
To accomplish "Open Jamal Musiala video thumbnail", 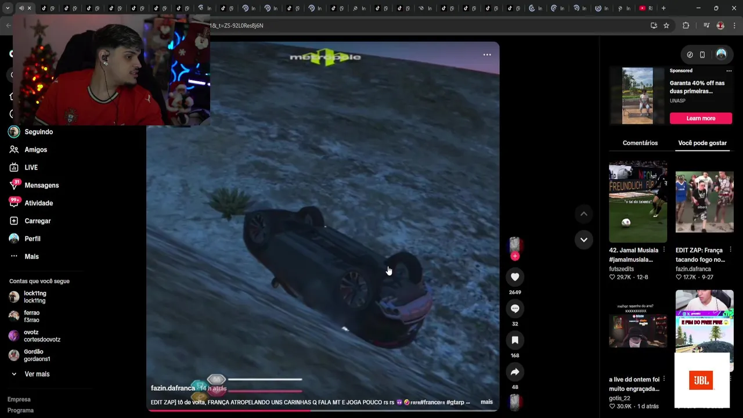I will coord(638,201).
